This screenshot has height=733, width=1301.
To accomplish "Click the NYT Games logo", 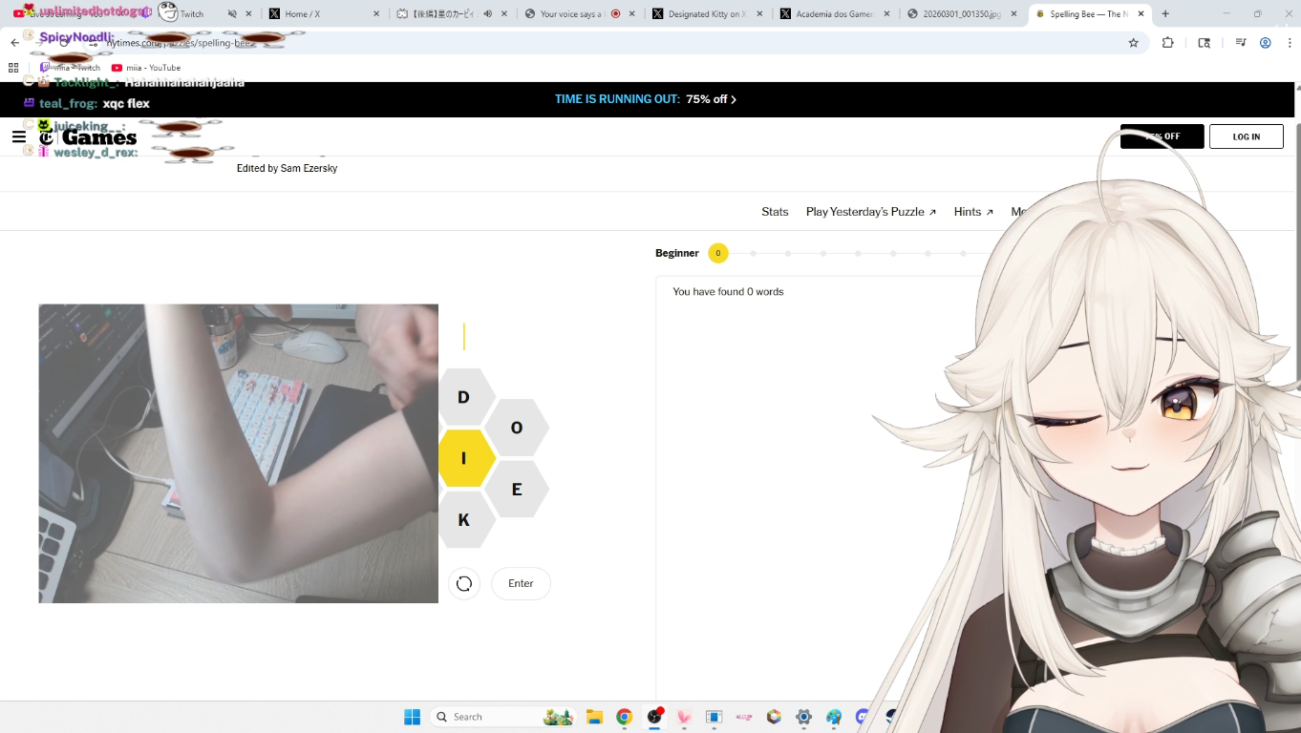I will tap(88, 137).
